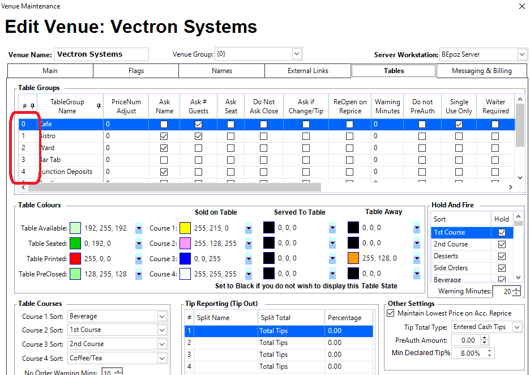Increase the PreAuth Amount value
Screen dimensions: 530x375
[x=484, y=338]
